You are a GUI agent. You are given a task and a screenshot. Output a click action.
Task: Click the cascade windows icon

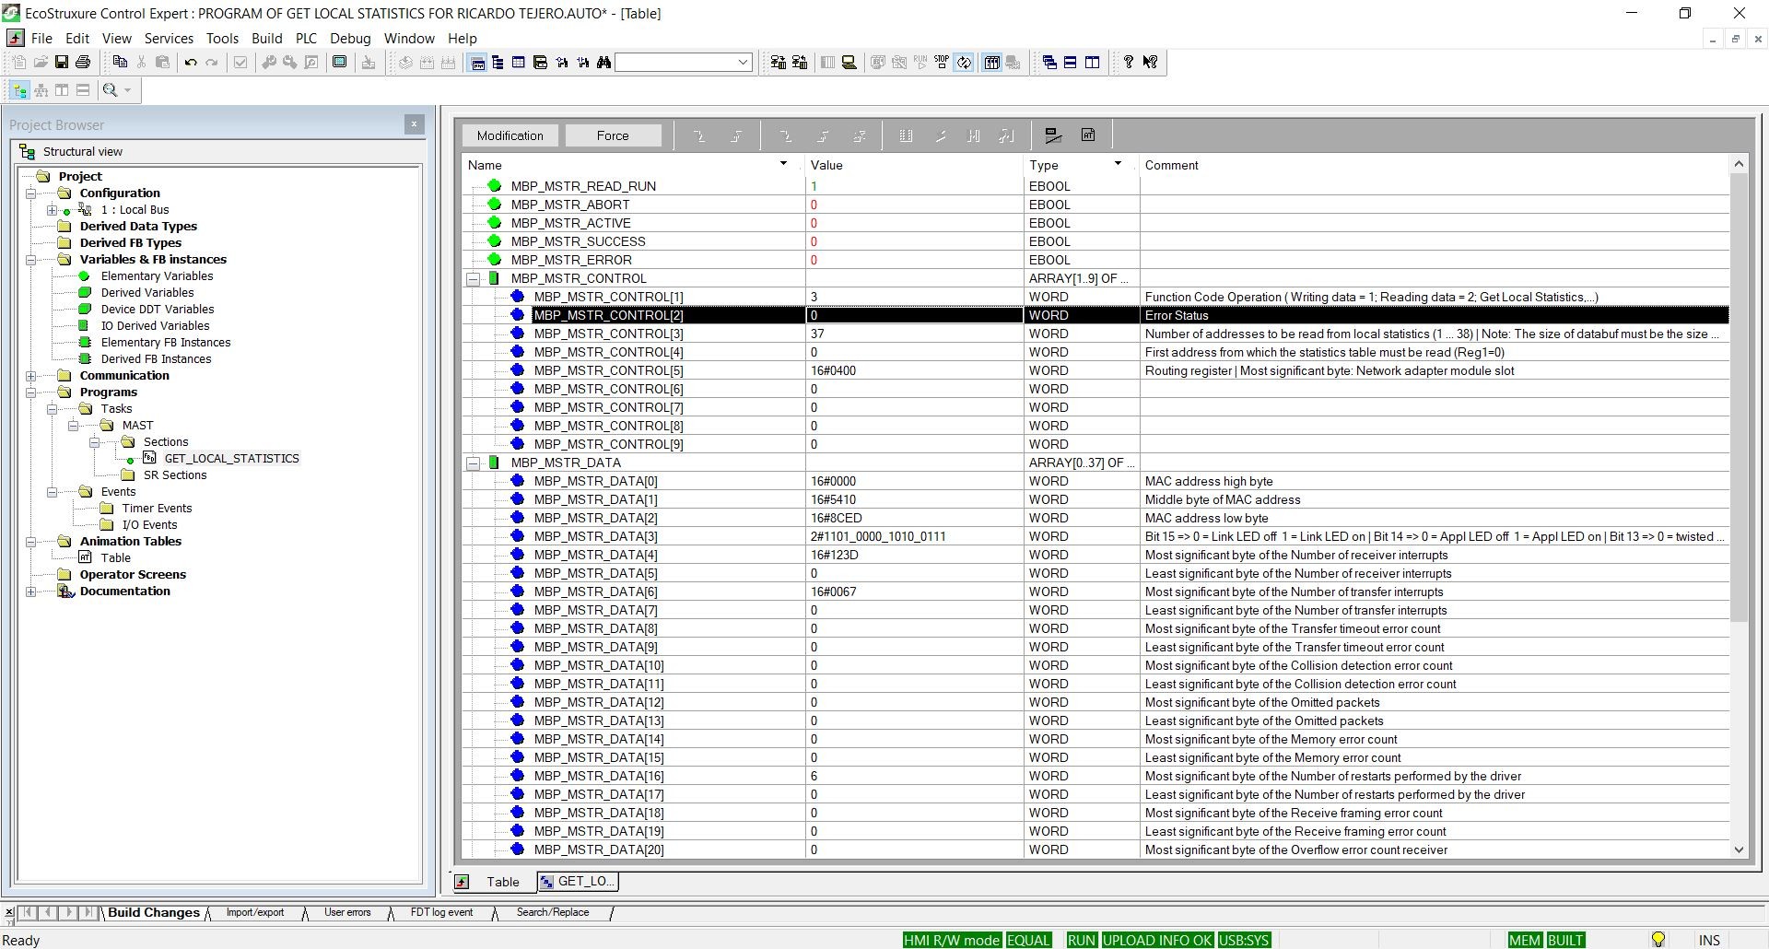tap(1049, 62)
